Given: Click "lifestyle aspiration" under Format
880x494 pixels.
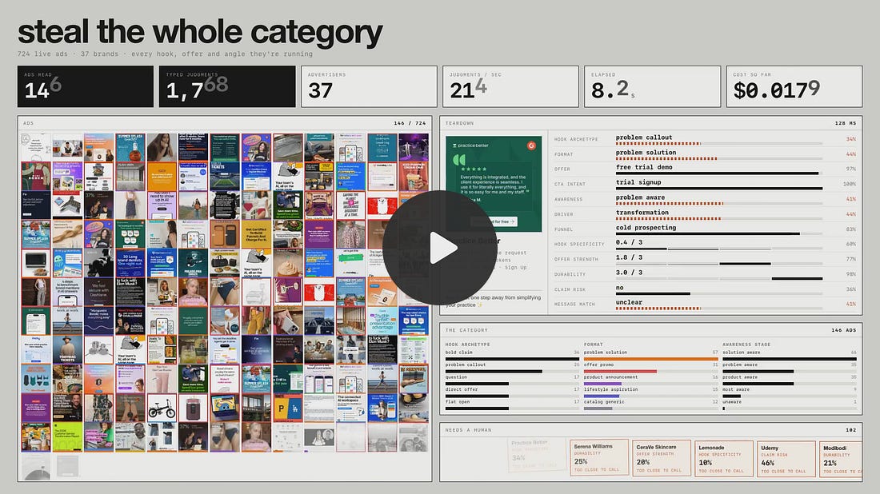Looking at the screenshot, I should (x=610, y=389).
